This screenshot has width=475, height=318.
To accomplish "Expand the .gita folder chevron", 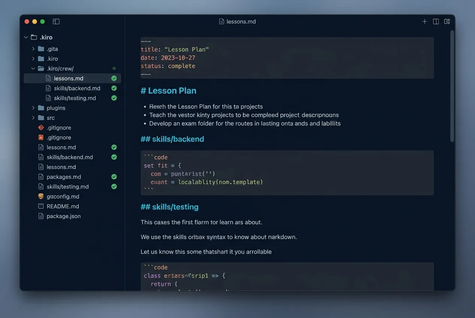I will coord(33,49).
